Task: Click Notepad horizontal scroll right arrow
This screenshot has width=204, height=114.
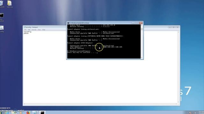Action: coord(176,104)
